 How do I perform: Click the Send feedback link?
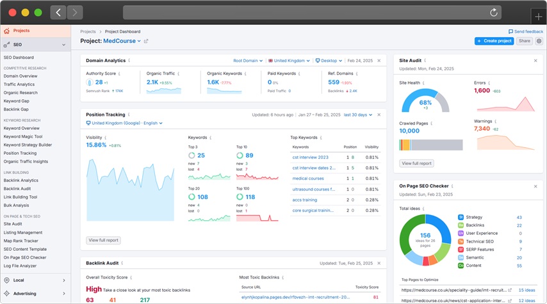(x=526, y=31)
